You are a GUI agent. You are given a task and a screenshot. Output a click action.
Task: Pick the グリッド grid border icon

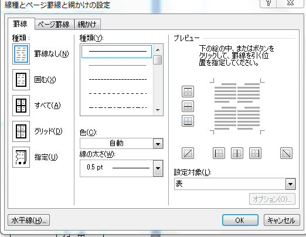click(21, 131)
